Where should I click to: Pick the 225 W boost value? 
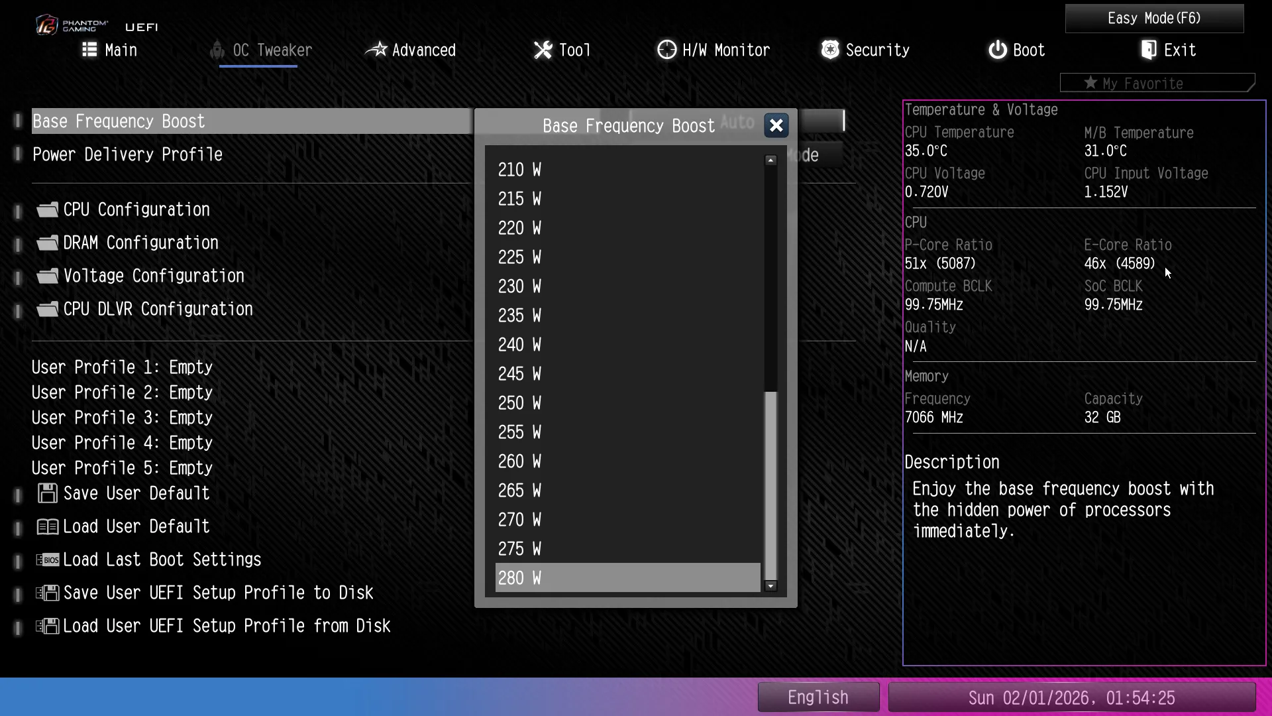tap(519, 257)
